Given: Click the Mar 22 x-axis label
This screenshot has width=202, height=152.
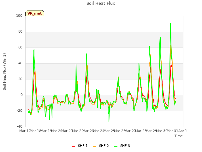Looking at the screenshot, I should point(78,131).
